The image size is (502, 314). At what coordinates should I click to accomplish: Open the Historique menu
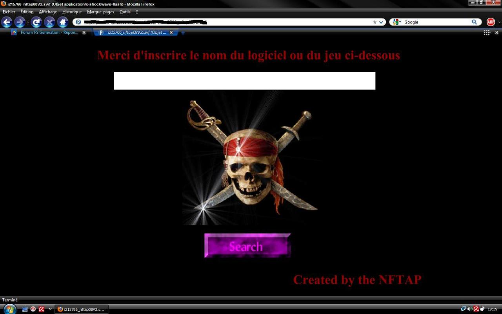(x=72, y=12)
